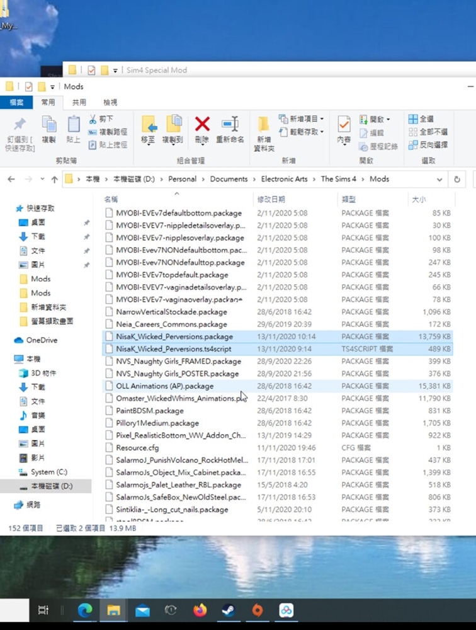The width and height of the screenshot is (476, 630).
Task: Click the Paste Shortcut icon
Action: 93,145
